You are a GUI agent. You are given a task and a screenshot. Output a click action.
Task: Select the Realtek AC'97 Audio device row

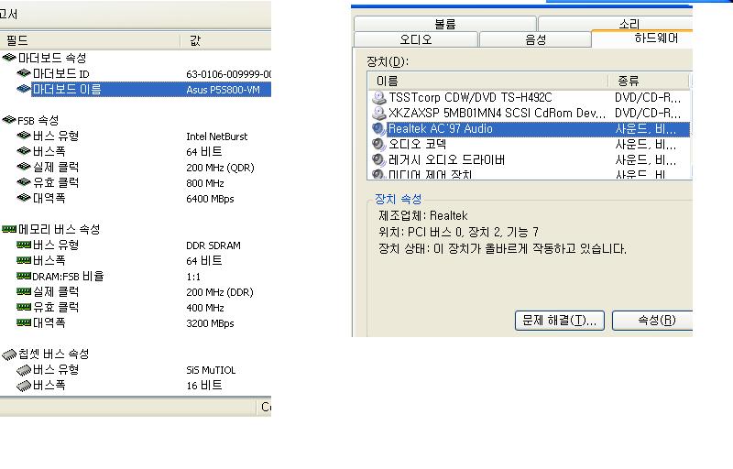[x=530, y=128]
